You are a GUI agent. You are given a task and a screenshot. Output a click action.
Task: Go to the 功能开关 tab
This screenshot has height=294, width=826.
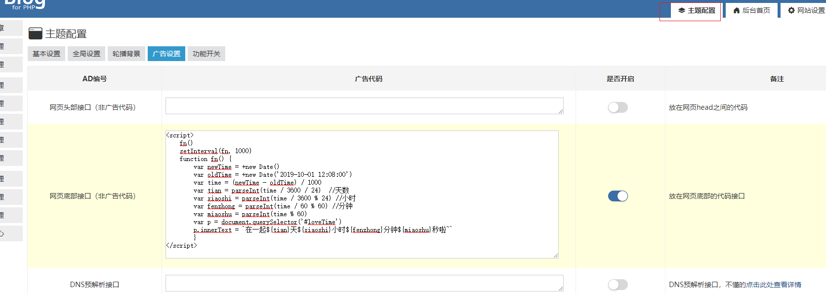tap(206, 54)
